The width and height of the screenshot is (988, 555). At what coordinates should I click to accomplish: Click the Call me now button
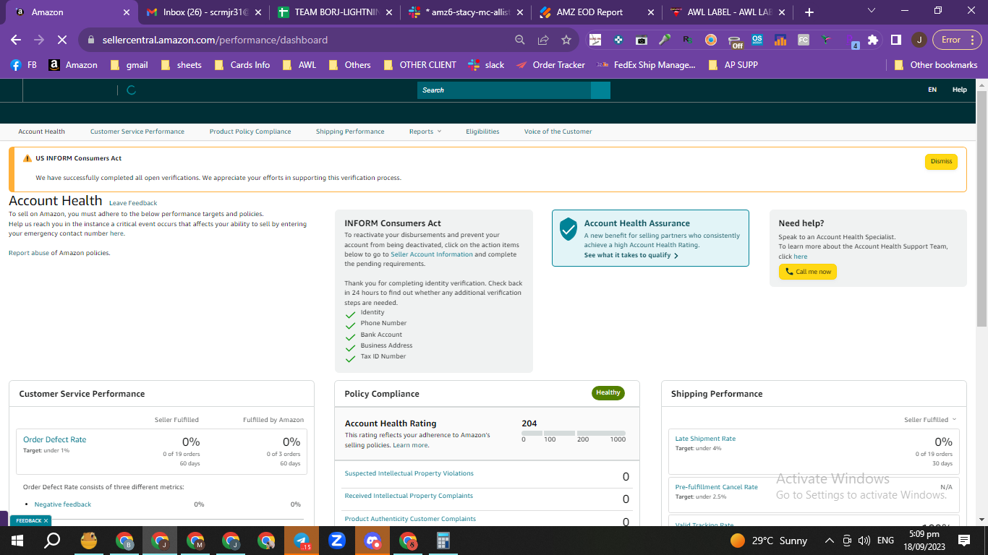(808, 272)
